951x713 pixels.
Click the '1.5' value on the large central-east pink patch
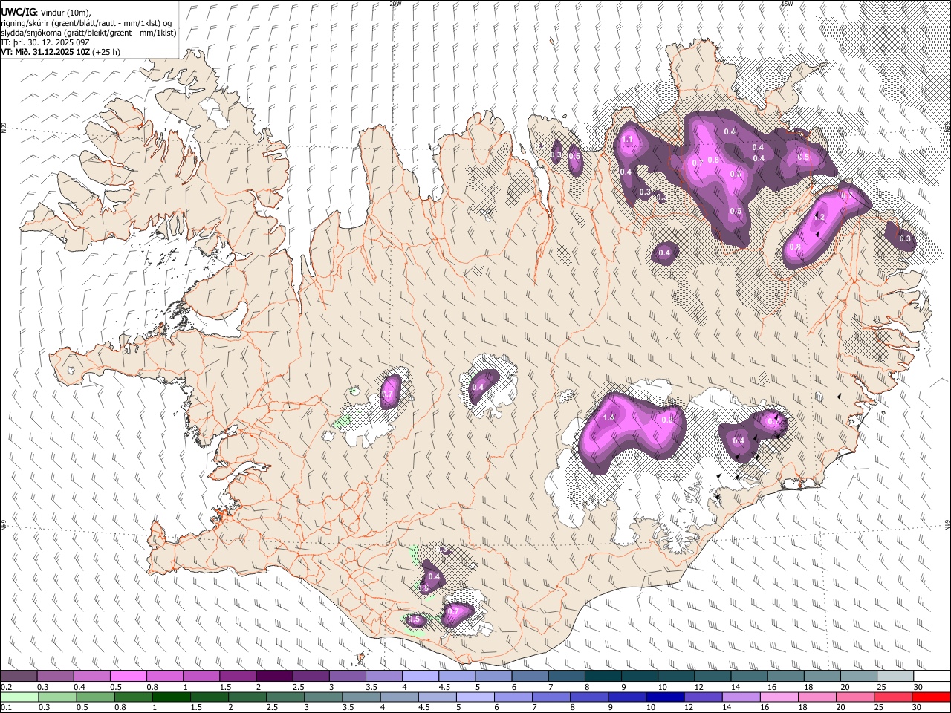608,418
